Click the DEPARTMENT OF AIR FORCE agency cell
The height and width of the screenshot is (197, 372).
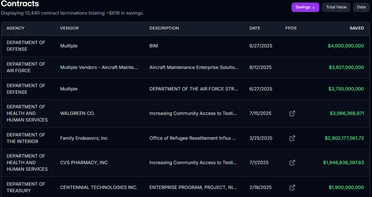click(26, 67)
